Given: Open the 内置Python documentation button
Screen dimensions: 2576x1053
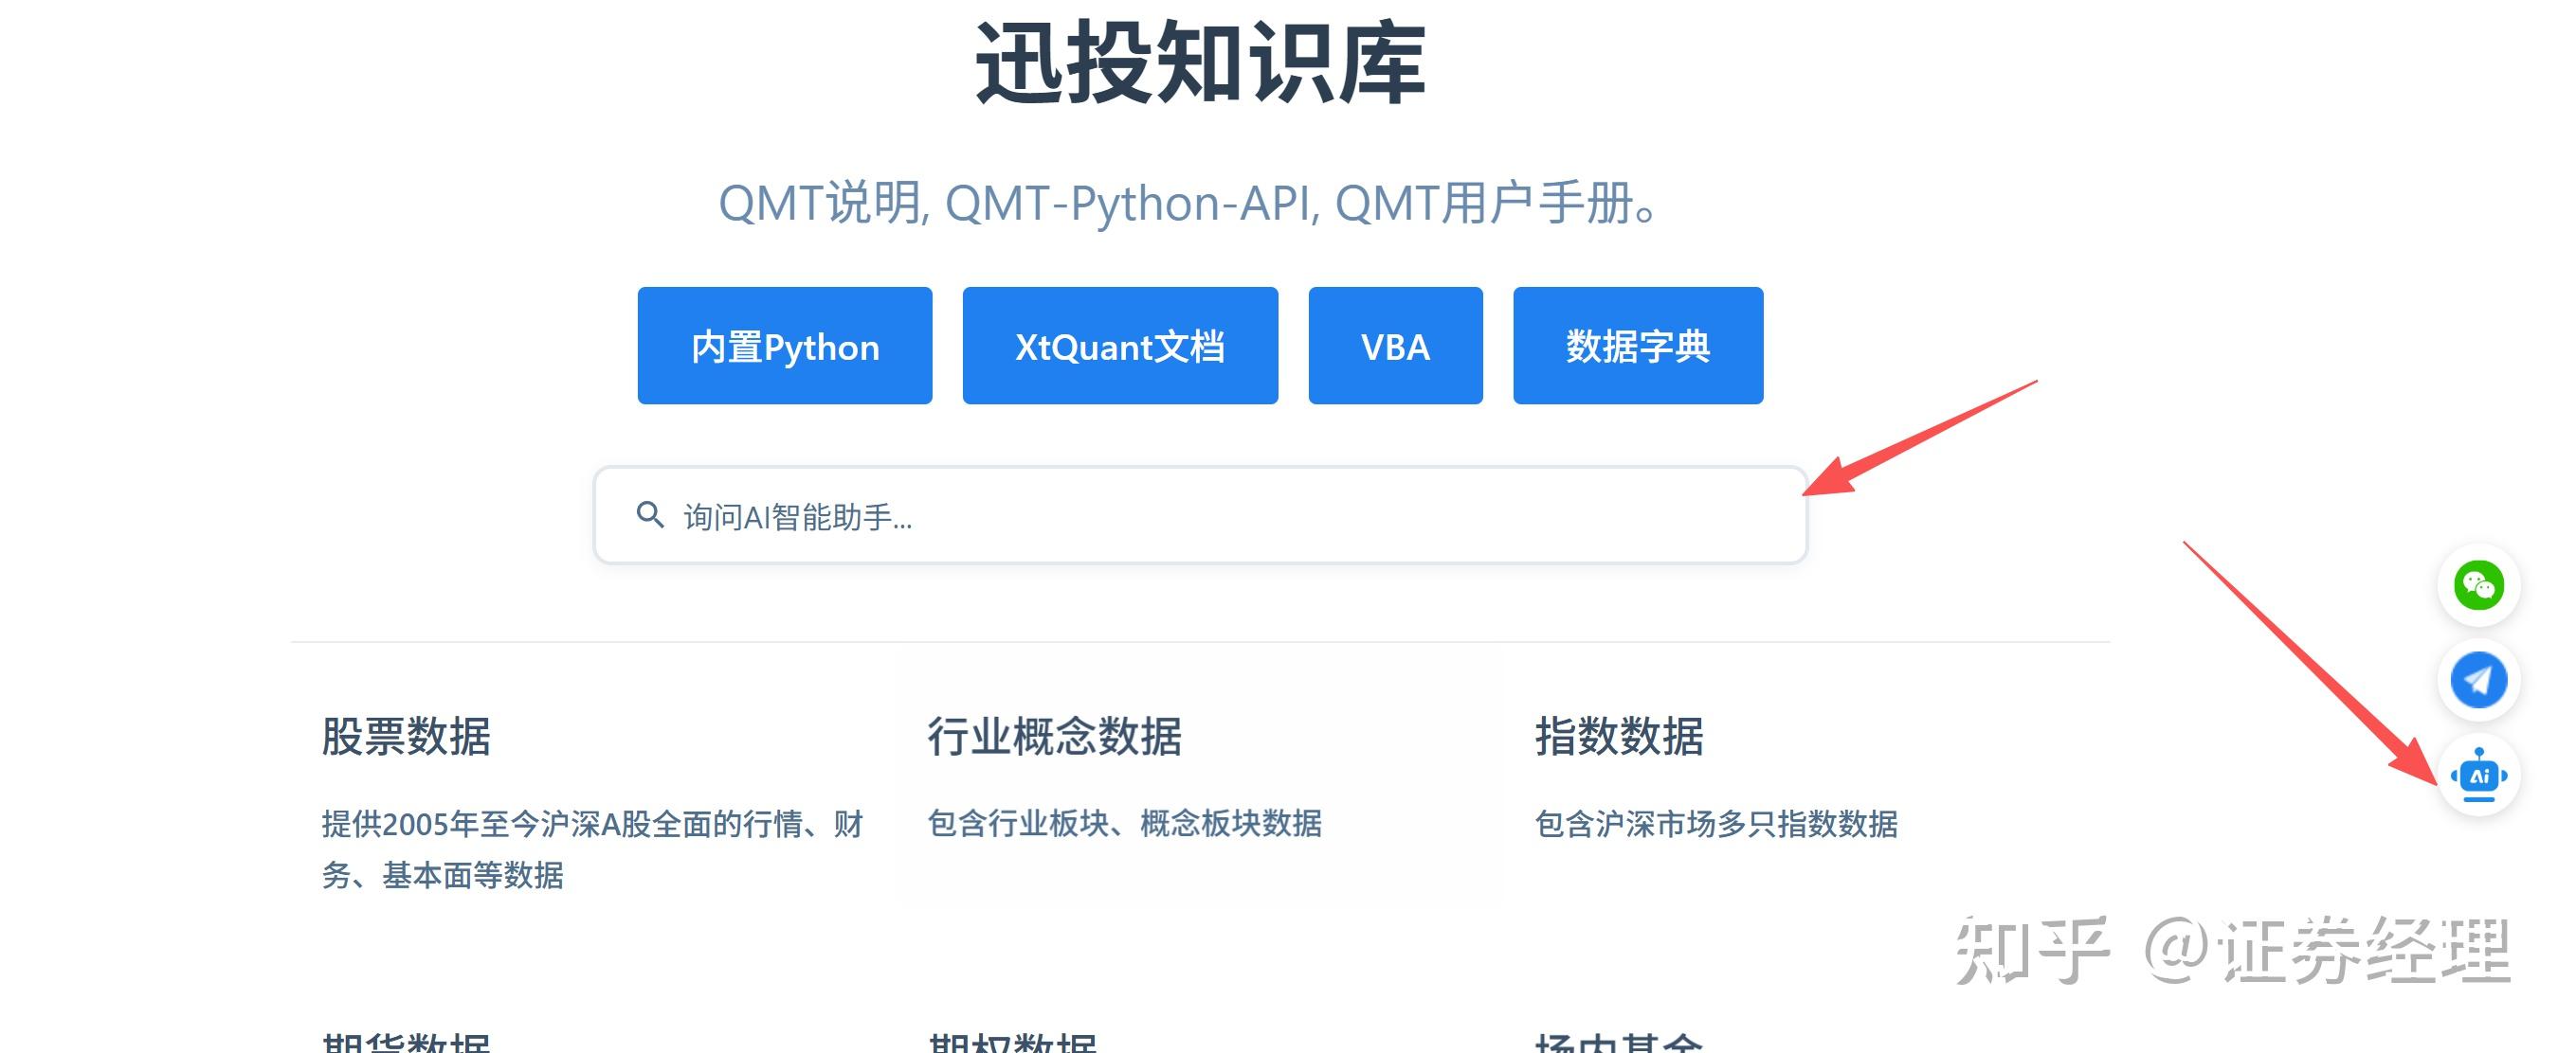Looking at the screenshot, I should [x=785, y=346].
